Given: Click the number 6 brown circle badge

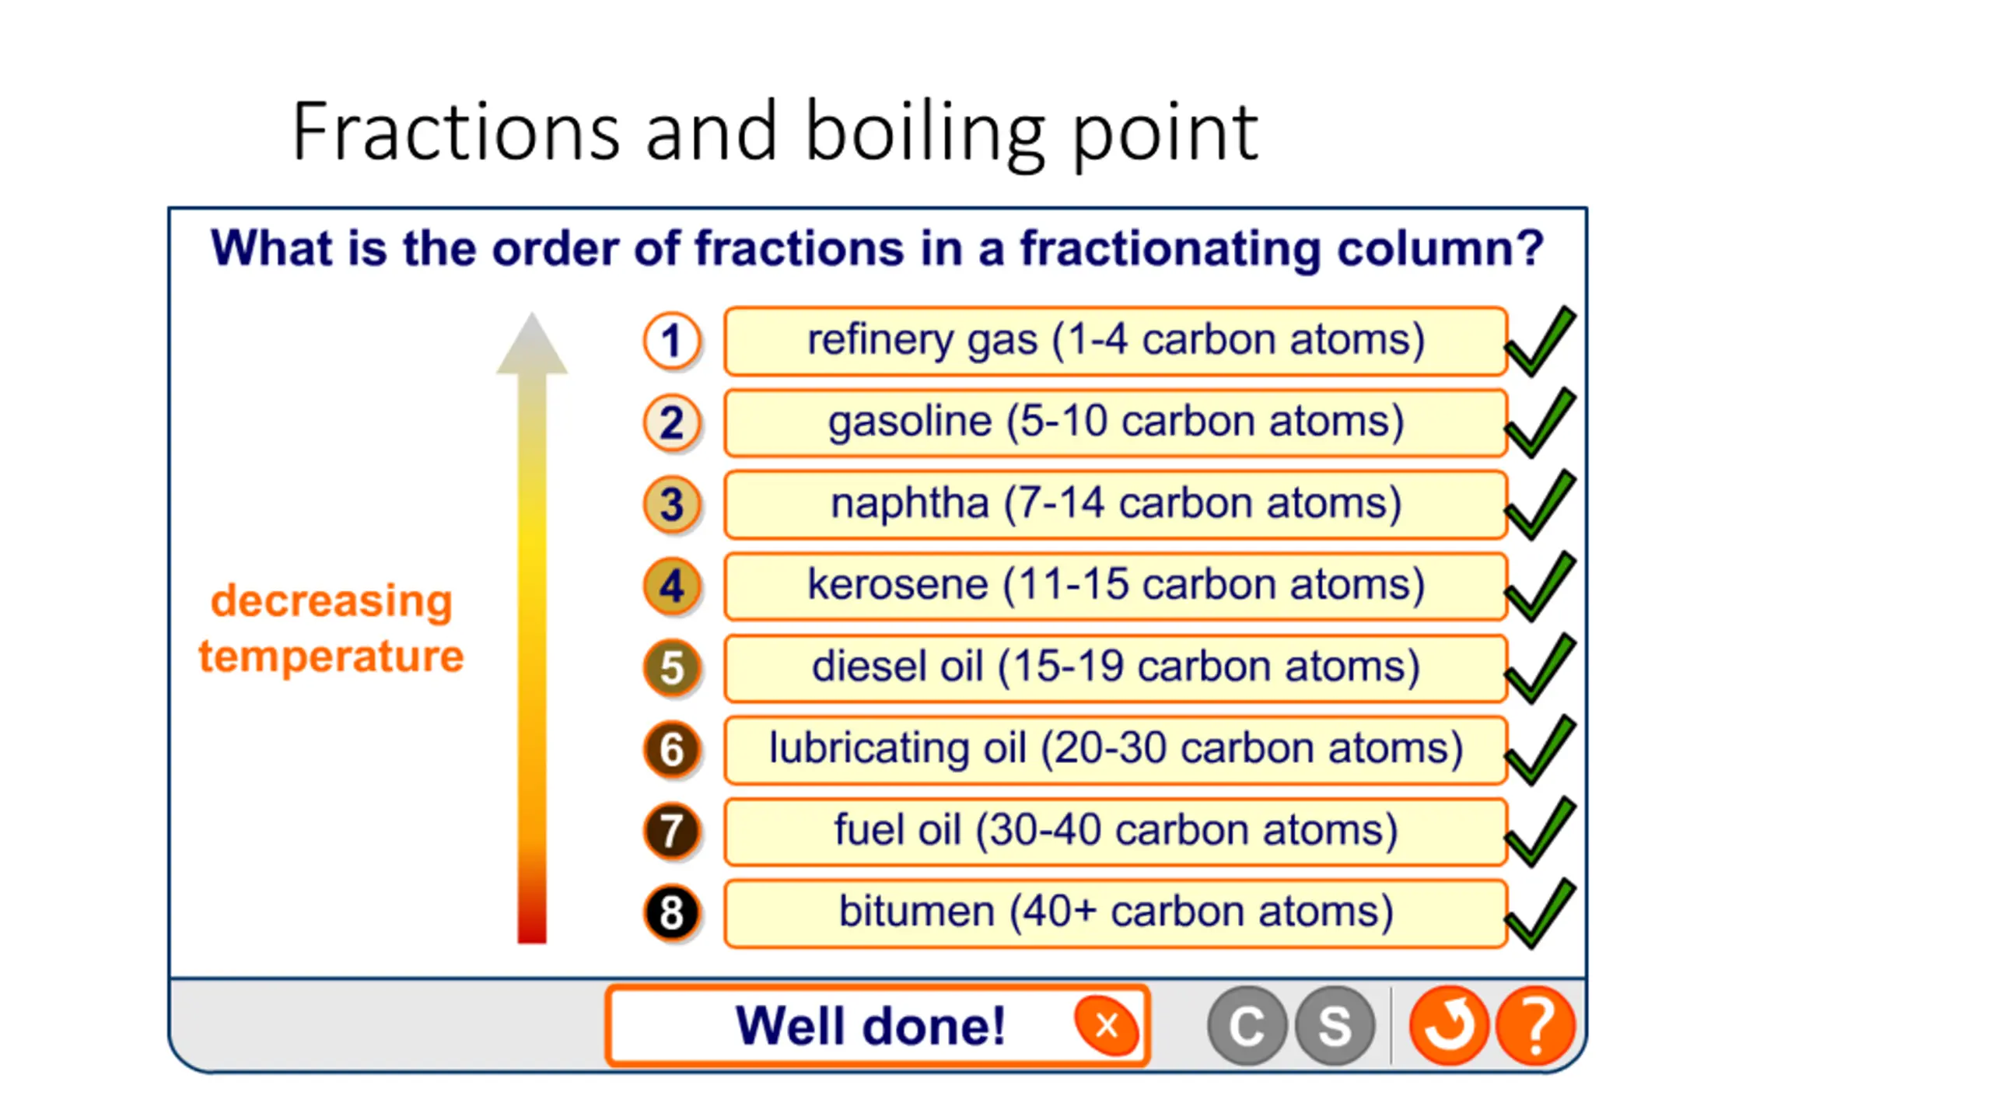Looking at the screenshot, I should click(672, 750).
